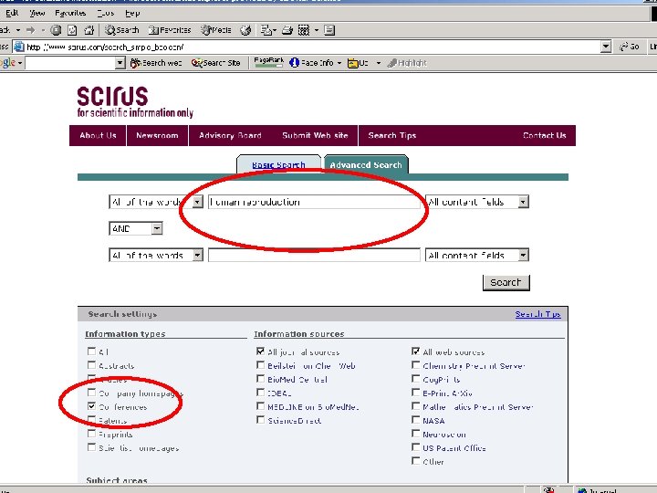
Task: Open the Back button history dropdown arrow
Action: coord(18,30)
